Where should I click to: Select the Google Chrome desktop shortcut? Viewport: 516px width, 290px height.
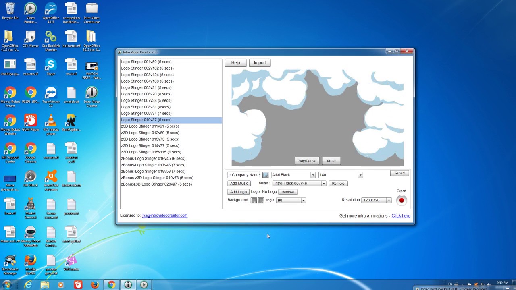[x=30, y=153]
